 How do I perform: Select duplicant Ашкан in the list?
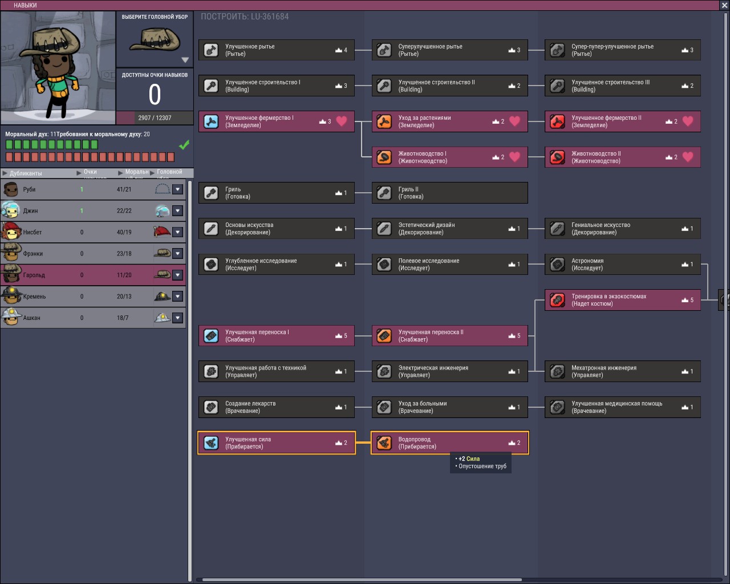click(x=93, y=318)
